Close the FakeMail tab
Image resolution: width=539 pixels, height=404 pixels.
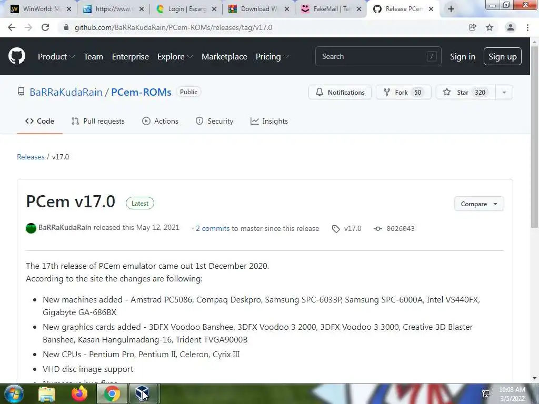(x=359, y=9)
